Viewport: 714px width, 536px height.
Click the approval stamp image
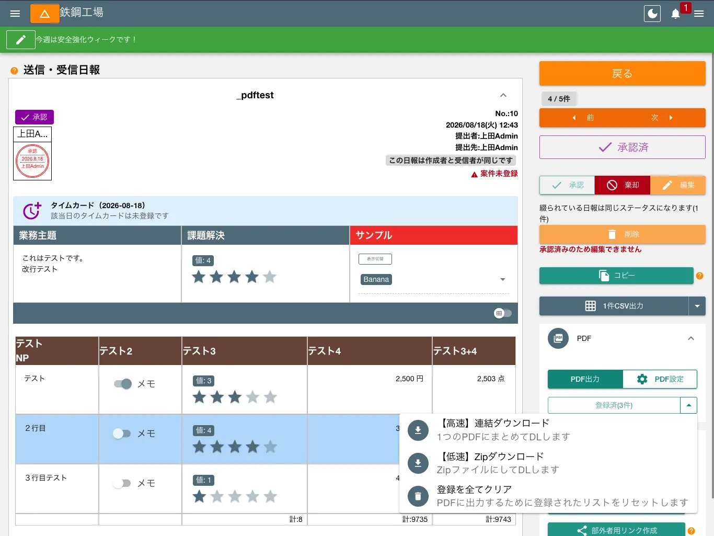pos(32,161)
